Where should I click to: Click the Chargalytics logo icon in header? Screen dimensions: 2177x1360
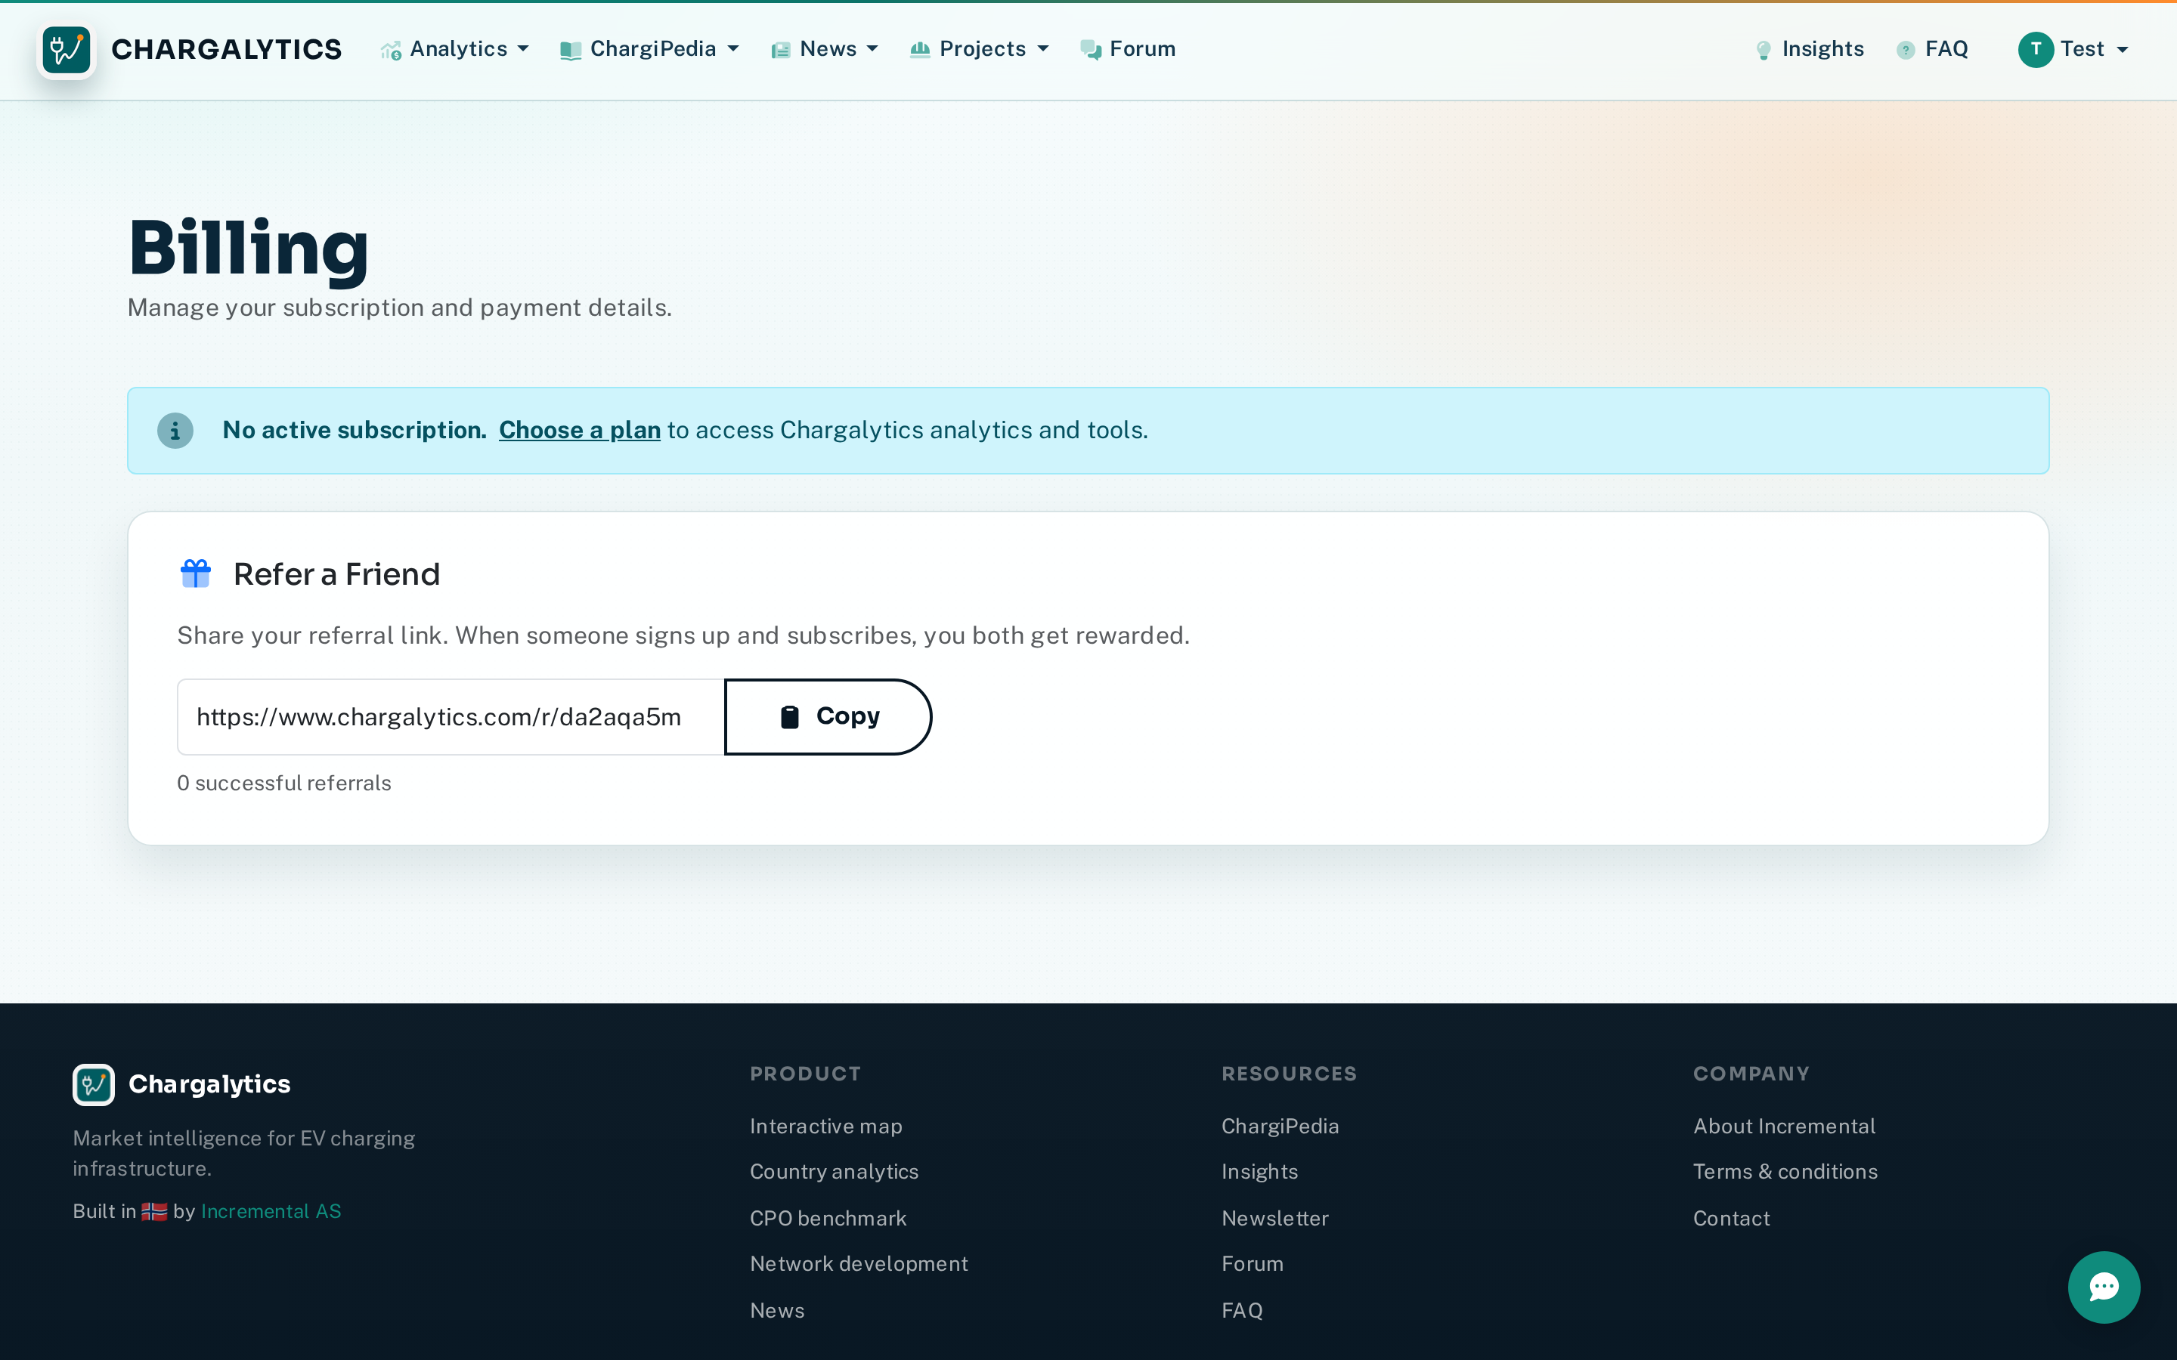[x=67, y=49]
